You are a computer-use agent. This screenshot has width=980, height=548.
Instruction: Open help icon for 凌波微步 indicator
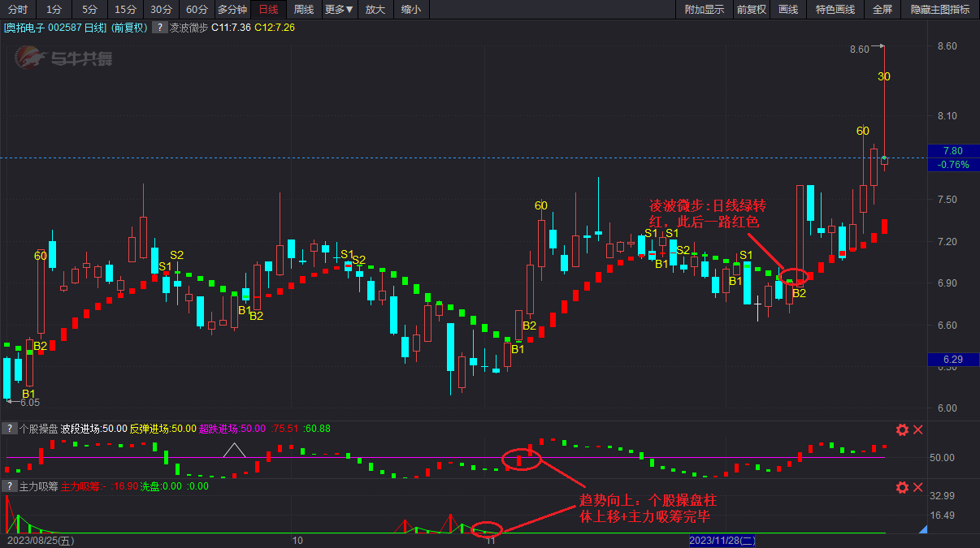tap(158, 28)
